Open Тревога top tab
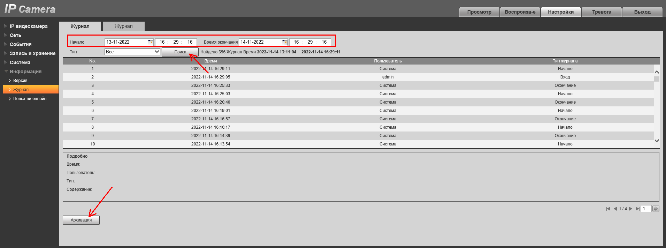The image size is (666, 248). point(602,12)
